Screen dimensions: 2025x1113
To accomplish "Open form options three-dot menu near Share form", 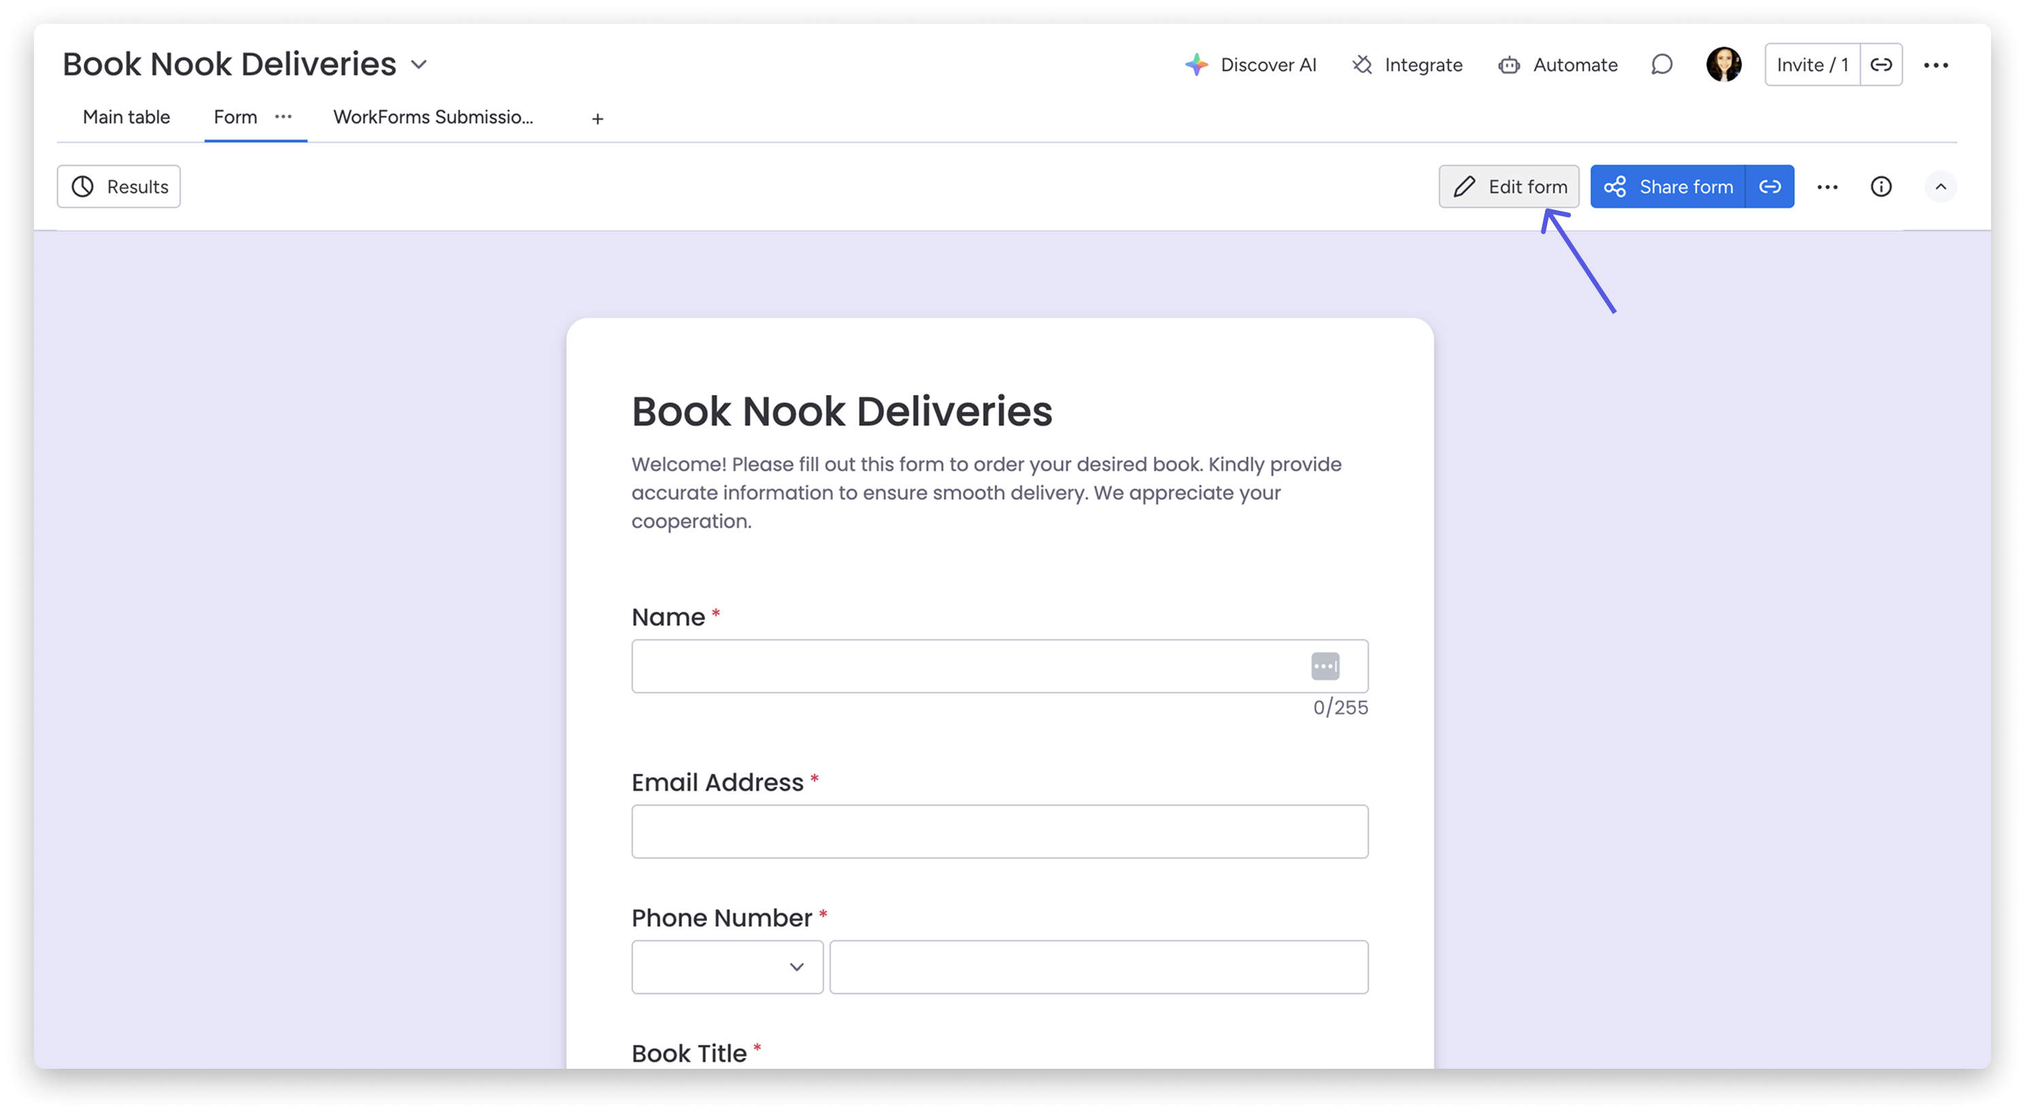I will (1828, 186).
